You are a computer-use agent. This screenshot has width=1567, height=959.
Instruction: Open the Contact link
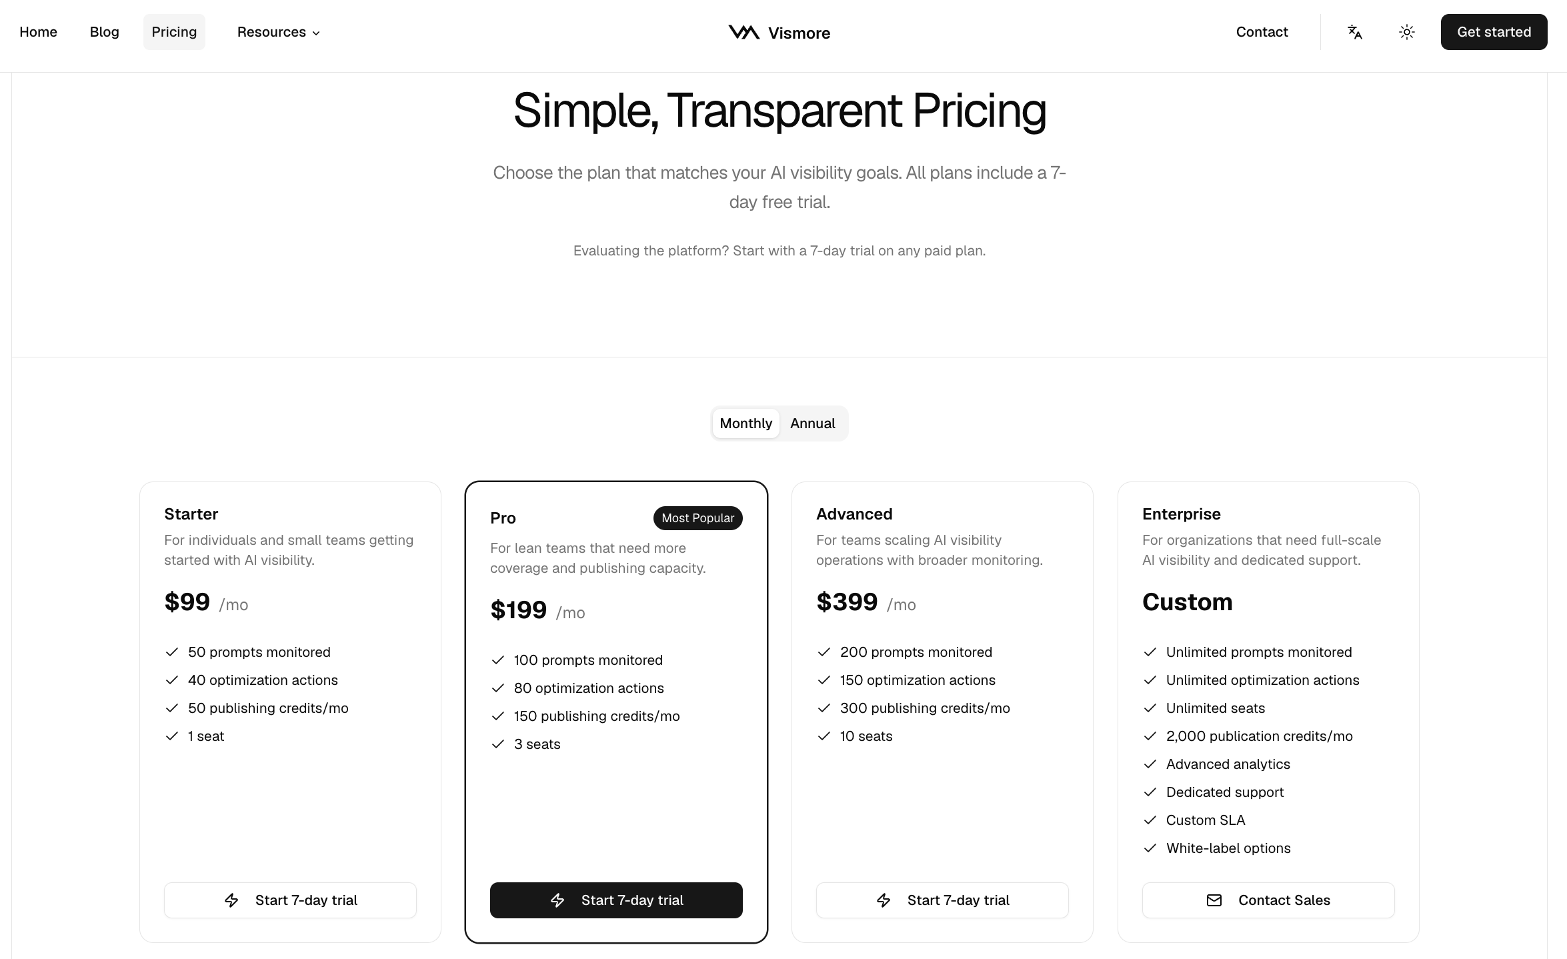click(x=1262, y=32)
